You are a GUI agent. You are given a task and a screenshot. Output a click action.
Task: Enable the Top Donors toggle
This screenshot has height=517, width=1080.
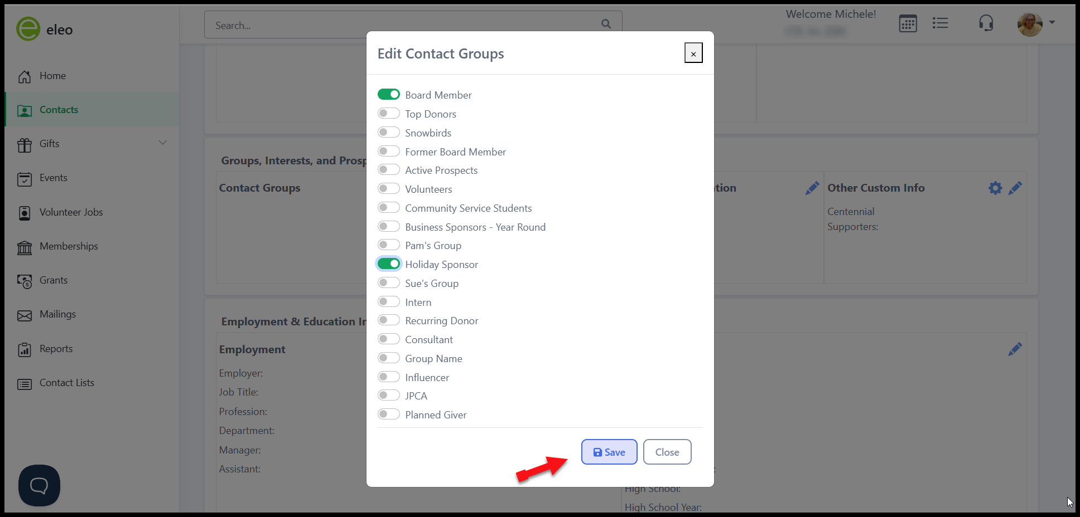[389, 114]
